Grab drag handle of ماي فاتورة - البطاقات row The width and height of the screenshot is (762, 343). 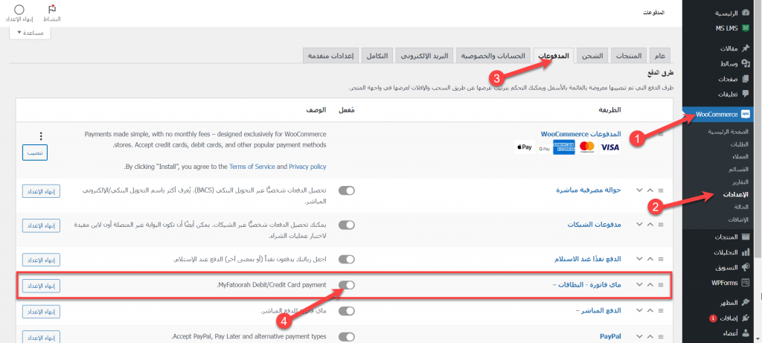click(x=661, y=285)
